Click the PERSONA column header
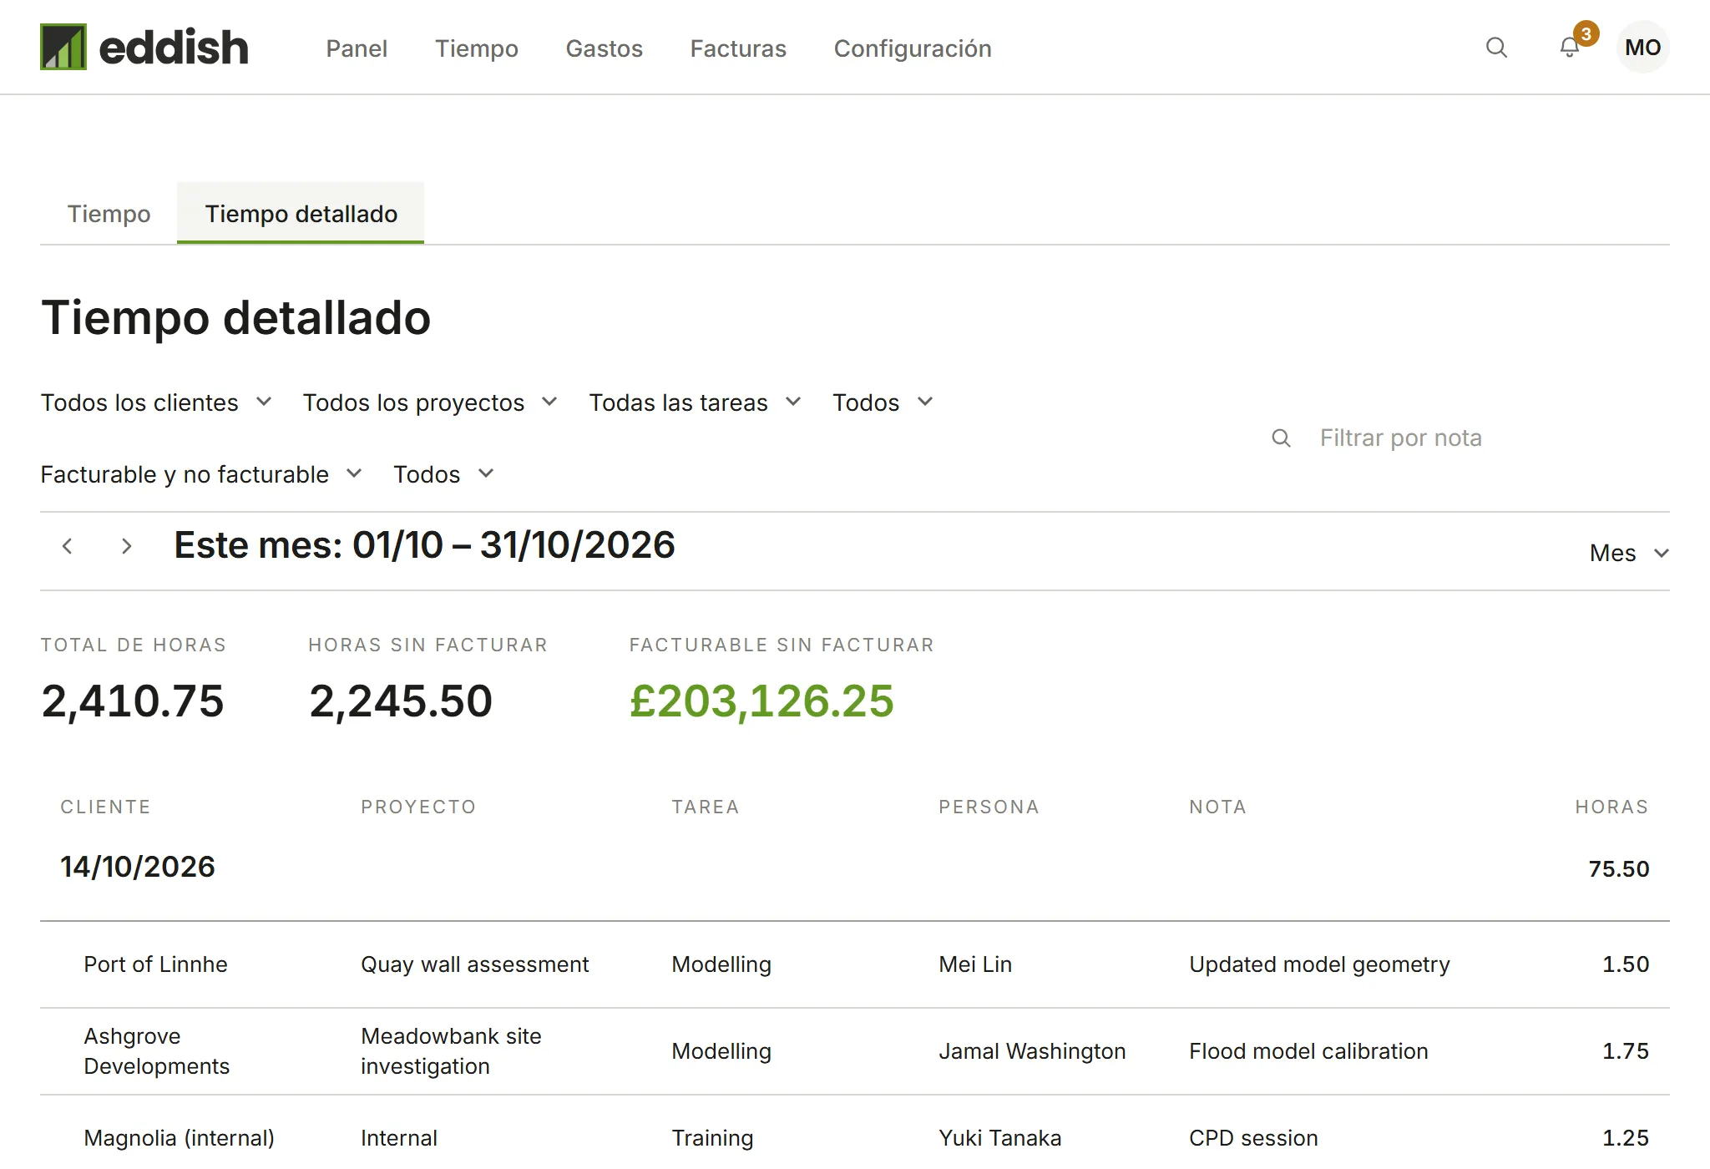Image resolution: width=1710 pixels, height=1169 pixels. tap(989, 807)
